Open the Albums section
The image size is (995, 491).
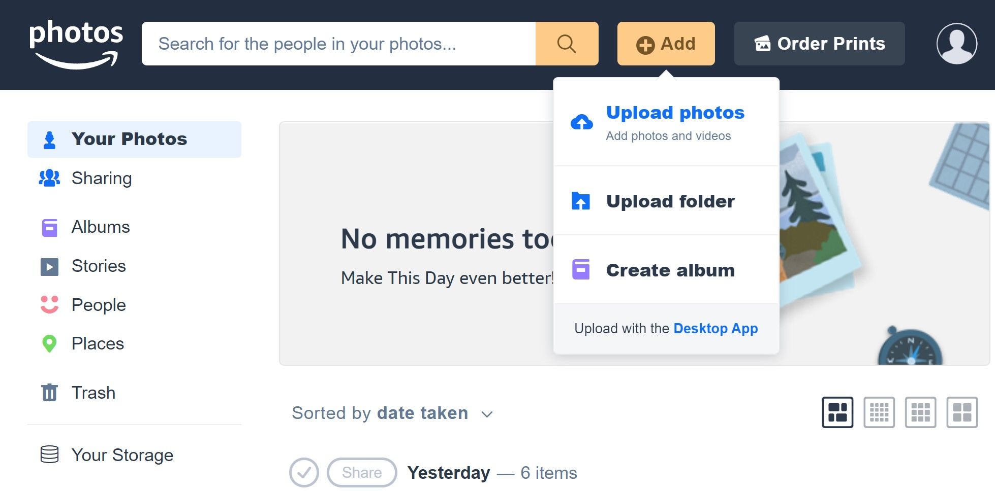click(101, 227)
